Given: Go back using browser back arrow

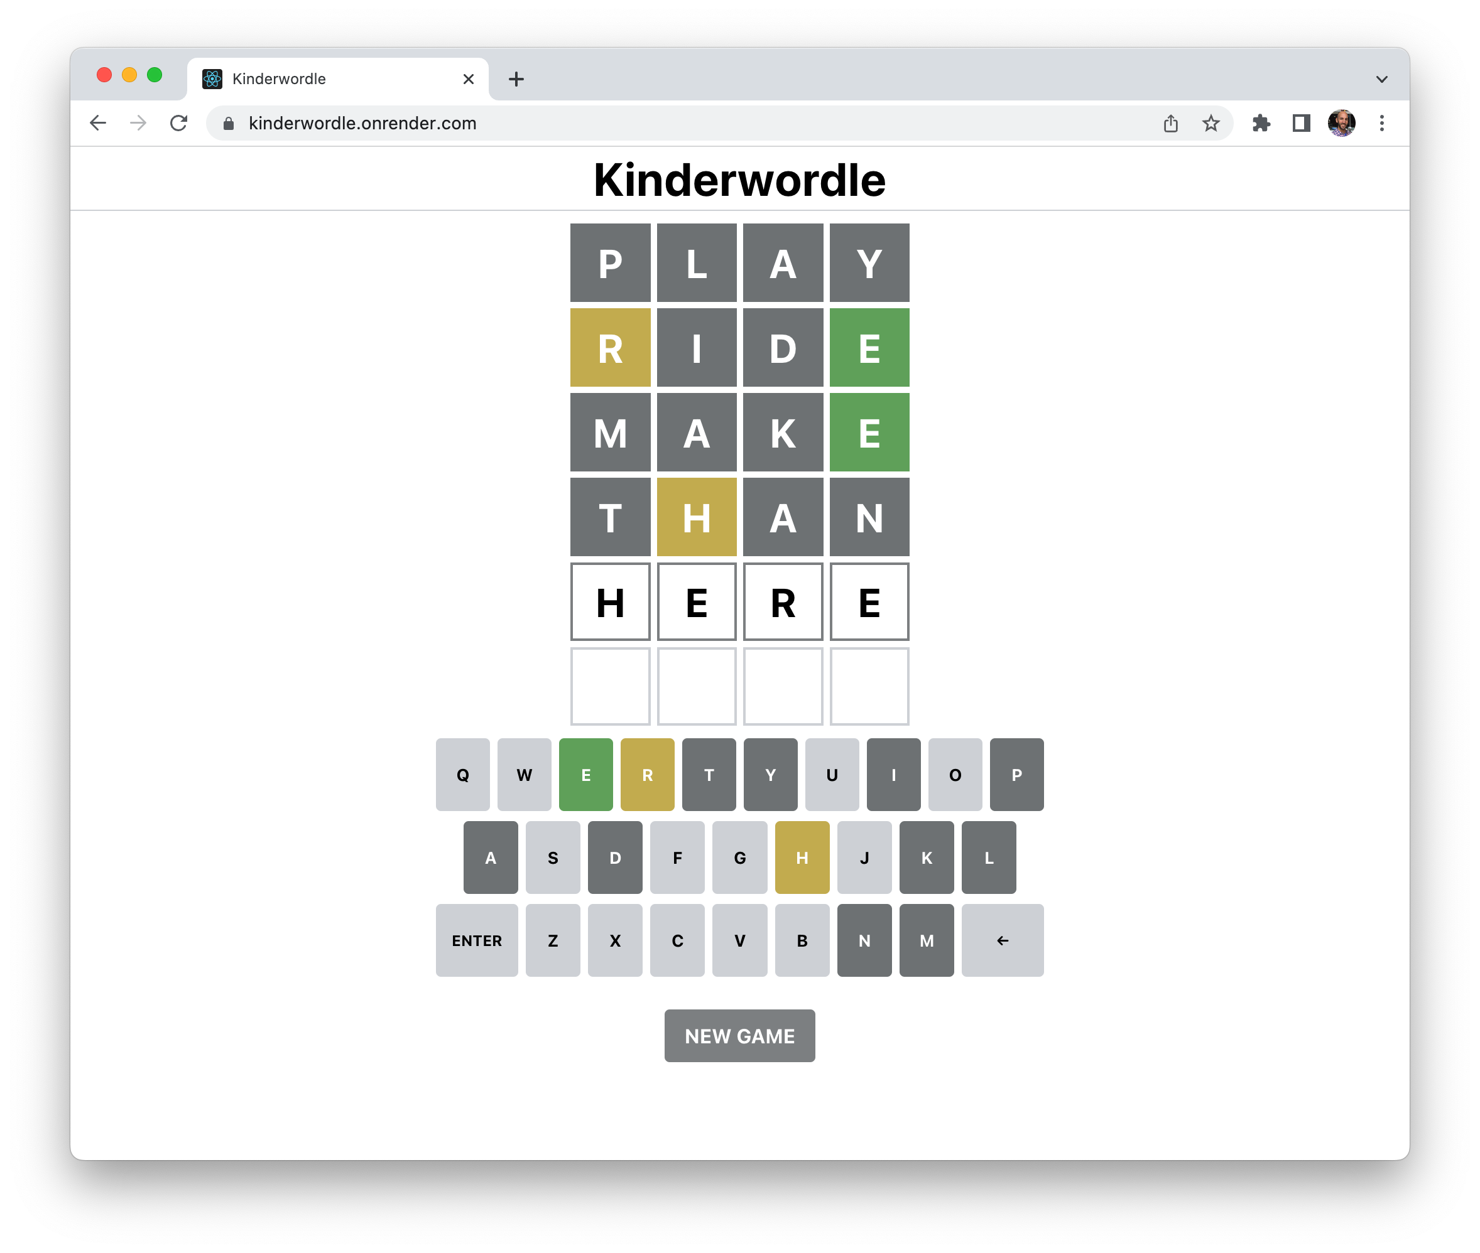Looking at the screenshot, I should pos(98,124).
